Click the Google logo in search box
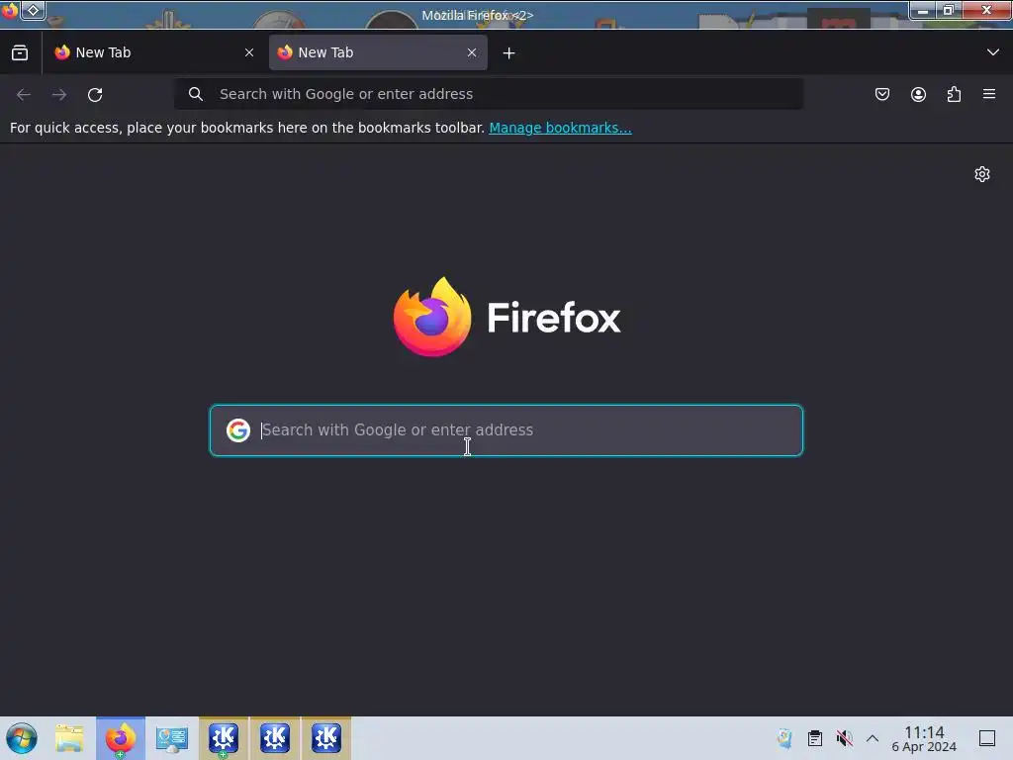Viewport: 1013px width, 760px height. 238,430
